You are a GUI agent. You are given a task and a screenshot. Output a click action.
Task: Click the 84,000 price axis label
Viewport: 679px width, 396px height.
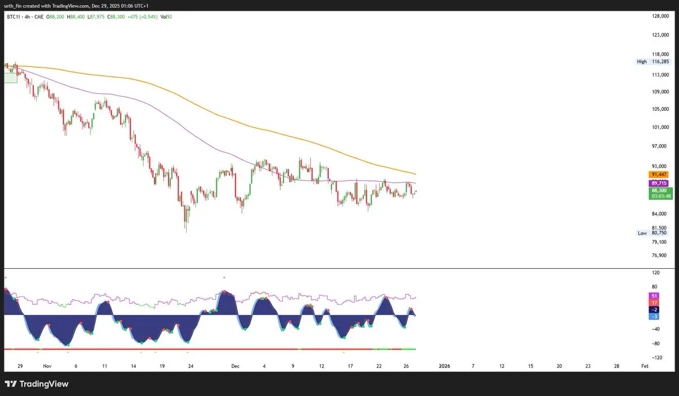[x=660, y=214]
